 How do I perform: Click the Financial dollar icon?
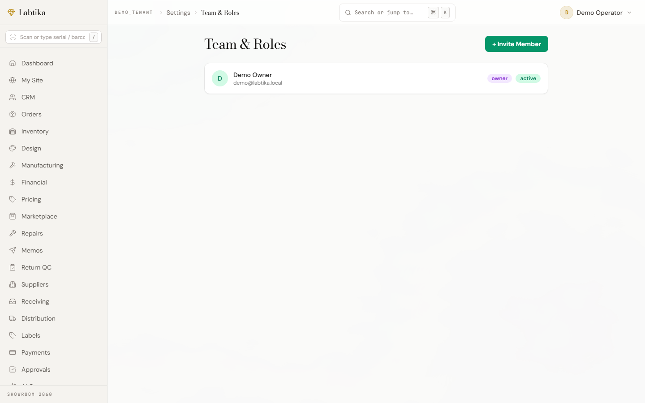[x=13, y=182]
